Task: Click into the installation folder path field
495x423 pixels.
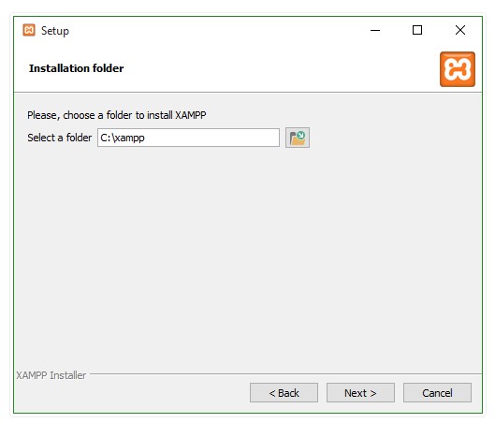Action: [x=188, y=138]
